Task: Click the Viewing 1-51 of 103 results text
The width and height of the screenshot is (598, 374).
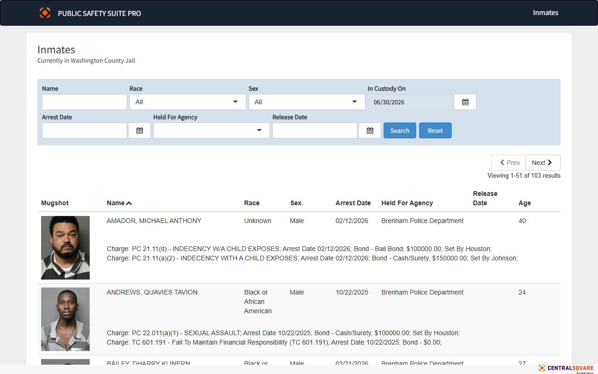Action: [x=524, y=176]
